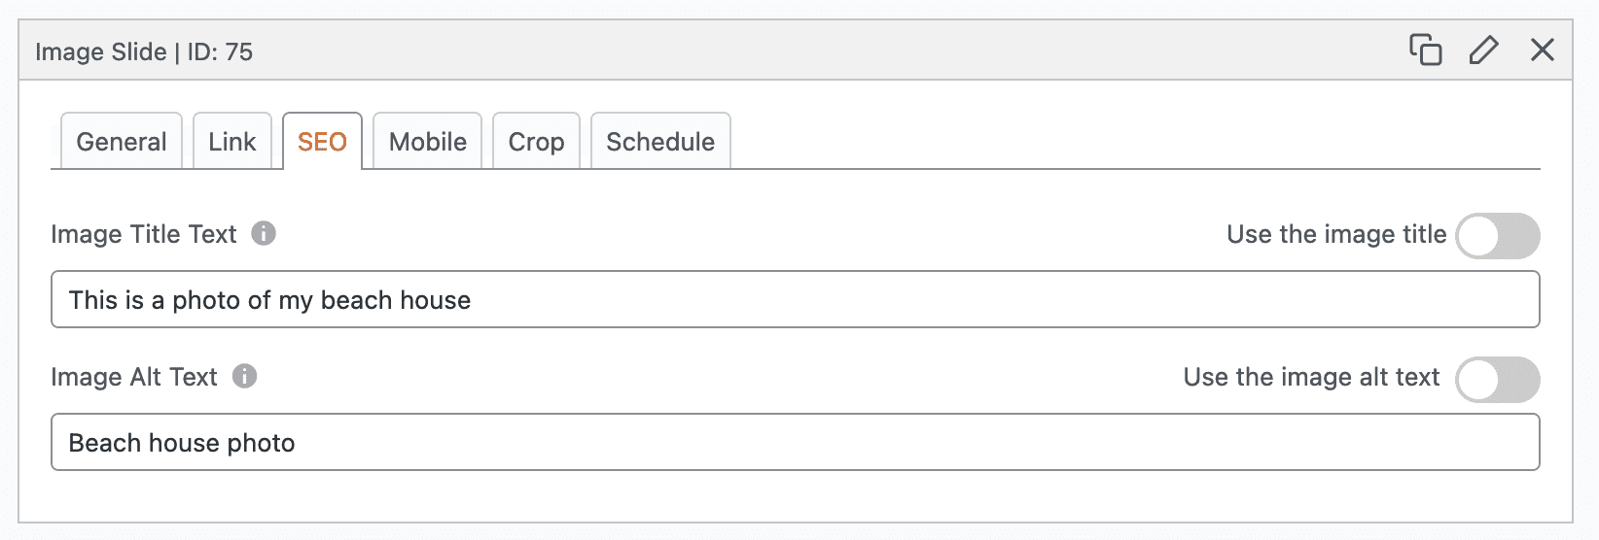Click the 'Image Slide | ID: 75' header title
This screenshot has height=540, width=1599.
coord(144,52)
